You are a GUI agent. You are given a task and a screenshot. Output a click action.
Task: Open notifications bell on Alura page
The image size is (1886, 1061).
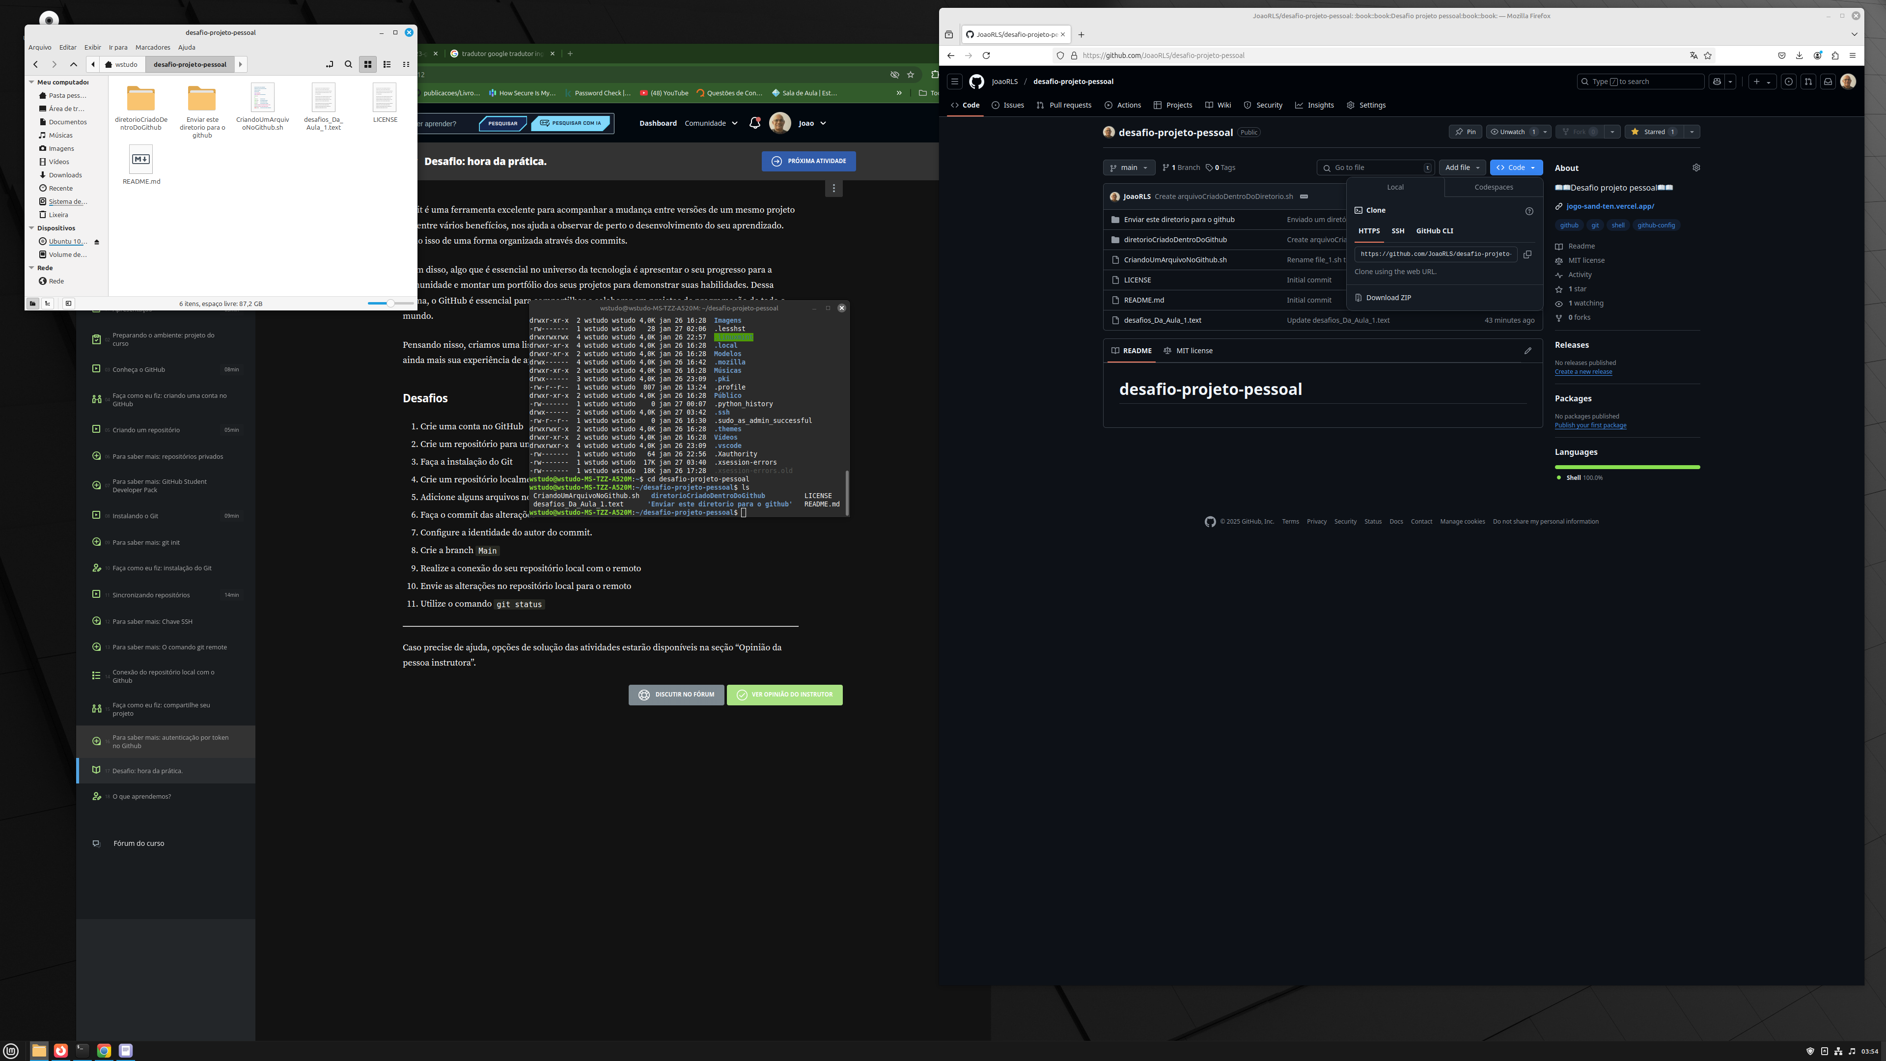pyautogui.click(x=755, y=123)
